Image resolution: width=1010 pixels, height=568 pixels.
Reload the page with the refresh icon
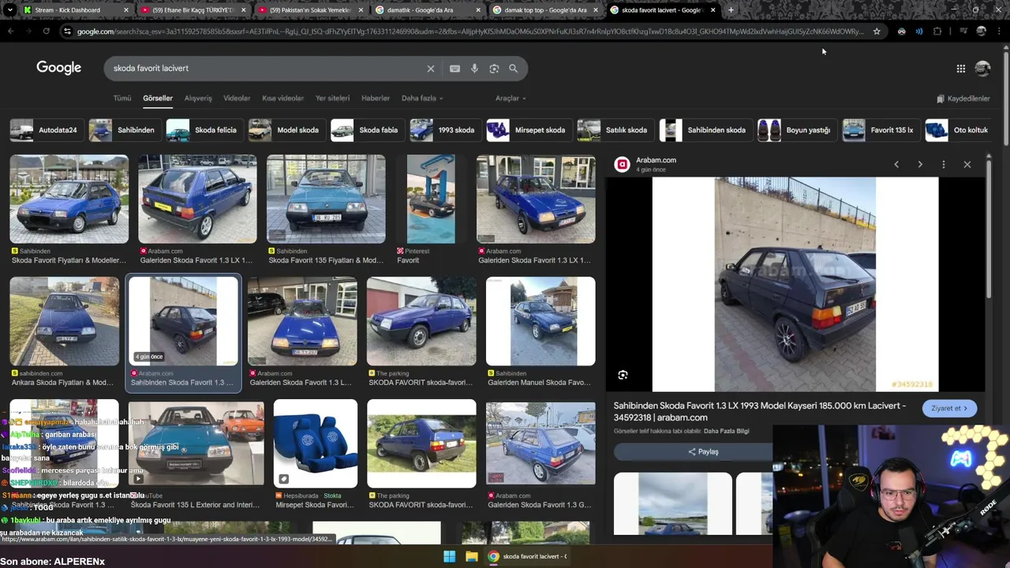pyautogui.click(x=46, y=32)
